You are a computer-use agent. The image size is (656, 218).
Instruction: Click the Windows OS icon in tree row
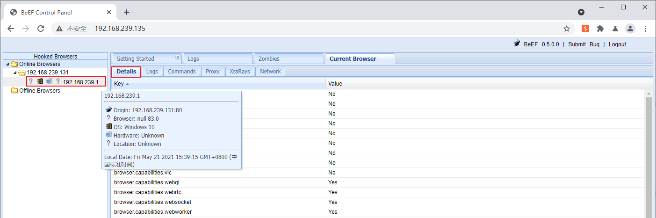(x=40, y=81)
